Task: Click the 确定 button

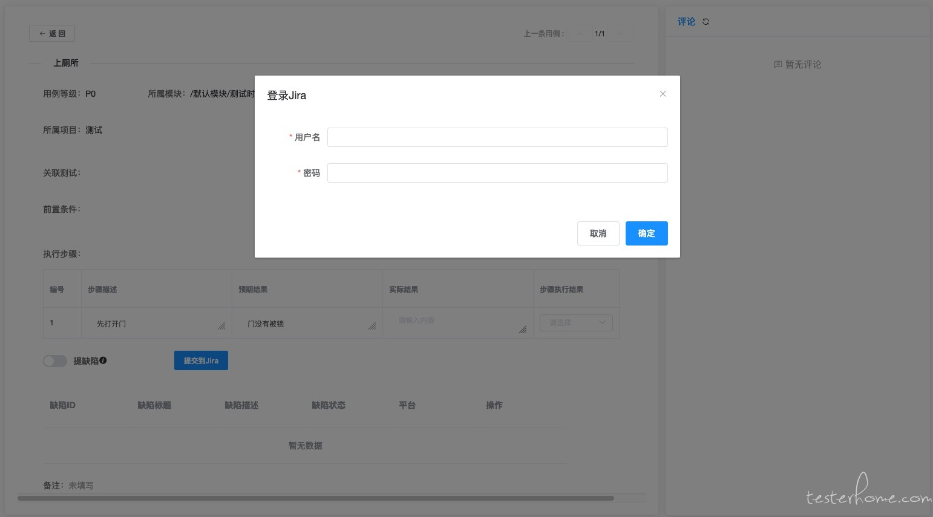Action: (x=646, y=233)
